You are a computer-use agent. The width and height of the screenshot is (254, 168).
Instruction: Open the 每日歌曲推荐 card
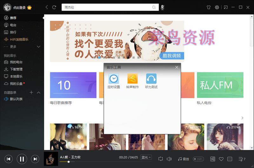73,85
